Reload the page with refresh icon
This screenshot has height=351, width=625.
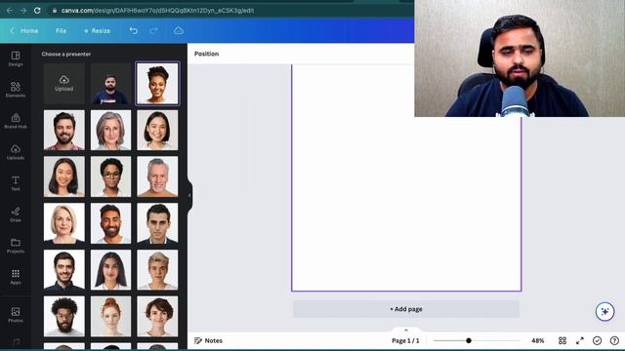click(x=37, y=11)
